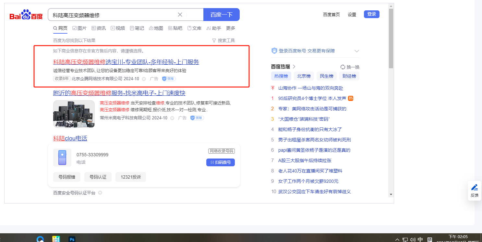Open the blue Q browser icon in taskbar
Viewport: 482px width, 242px height.
click(x=40, y=239)
